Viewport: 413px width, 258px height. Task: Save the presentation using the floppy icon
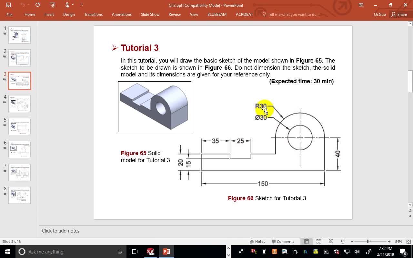9,5
